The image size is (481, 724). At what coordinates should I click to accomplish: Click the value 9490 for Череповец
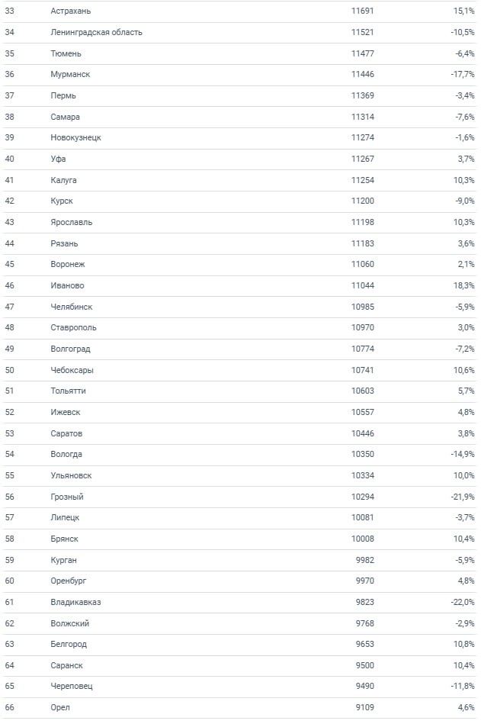pos(364,687)
